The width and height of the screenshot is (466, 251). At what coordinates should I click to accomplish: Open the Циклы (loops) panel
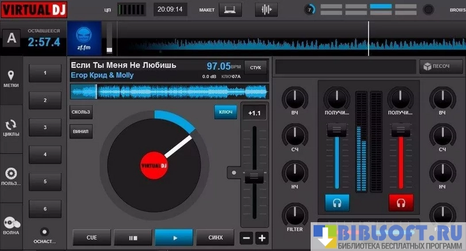pos(11,128)
